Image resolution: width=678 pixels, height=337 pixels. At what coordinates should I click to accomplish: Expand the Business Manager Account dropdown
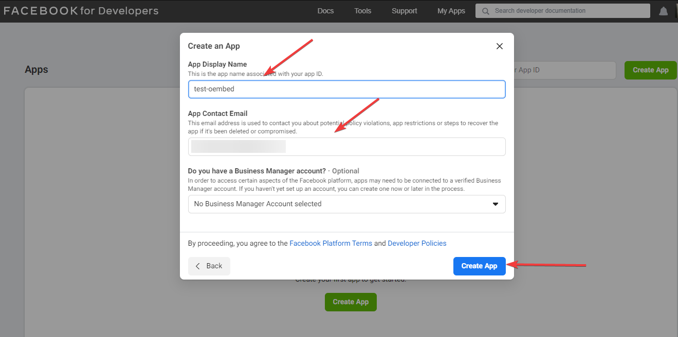point(347,204)
